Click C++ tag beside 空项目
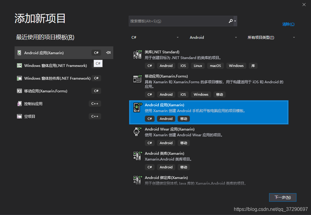The image size is (311, 215). pyautogui.click(x=95, y=116)
